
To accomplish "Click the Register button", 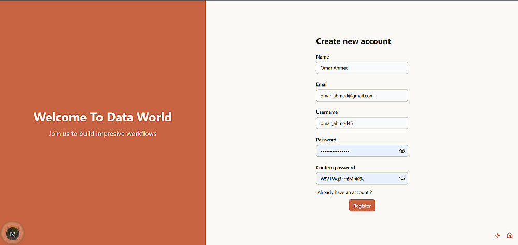I will 362,206.
